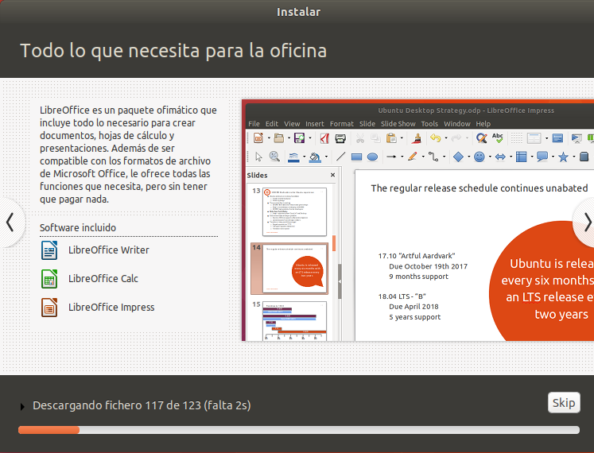The height and width of the screenshot is (453, 594).
Task: Click LibreOffice Calc in Software incluido list
Action: click(x=89, y=279)
